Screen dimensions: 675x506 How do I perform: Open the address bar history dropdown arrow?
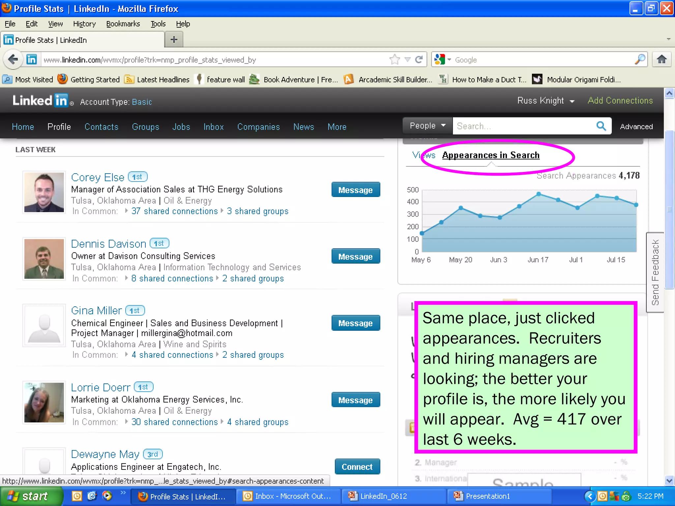point(408,60)
